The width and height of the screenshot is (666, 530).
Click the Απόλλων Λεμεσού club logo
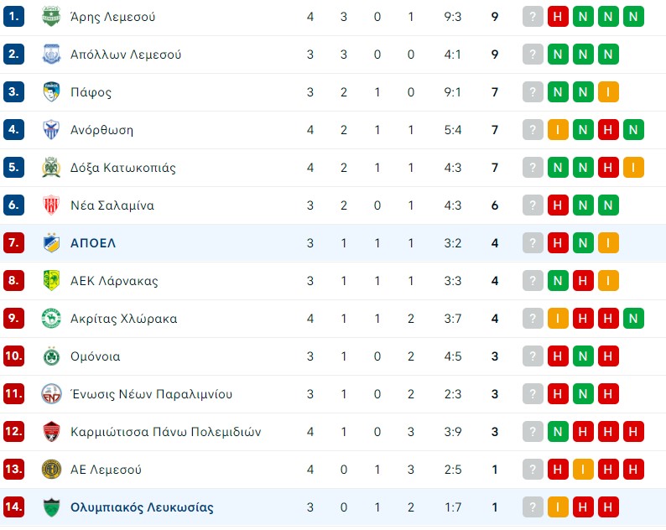51,55
